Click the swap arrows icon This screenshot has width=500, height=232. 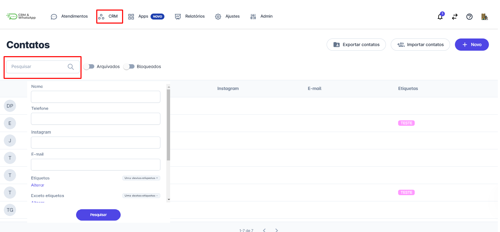click(x=455, y=17)
